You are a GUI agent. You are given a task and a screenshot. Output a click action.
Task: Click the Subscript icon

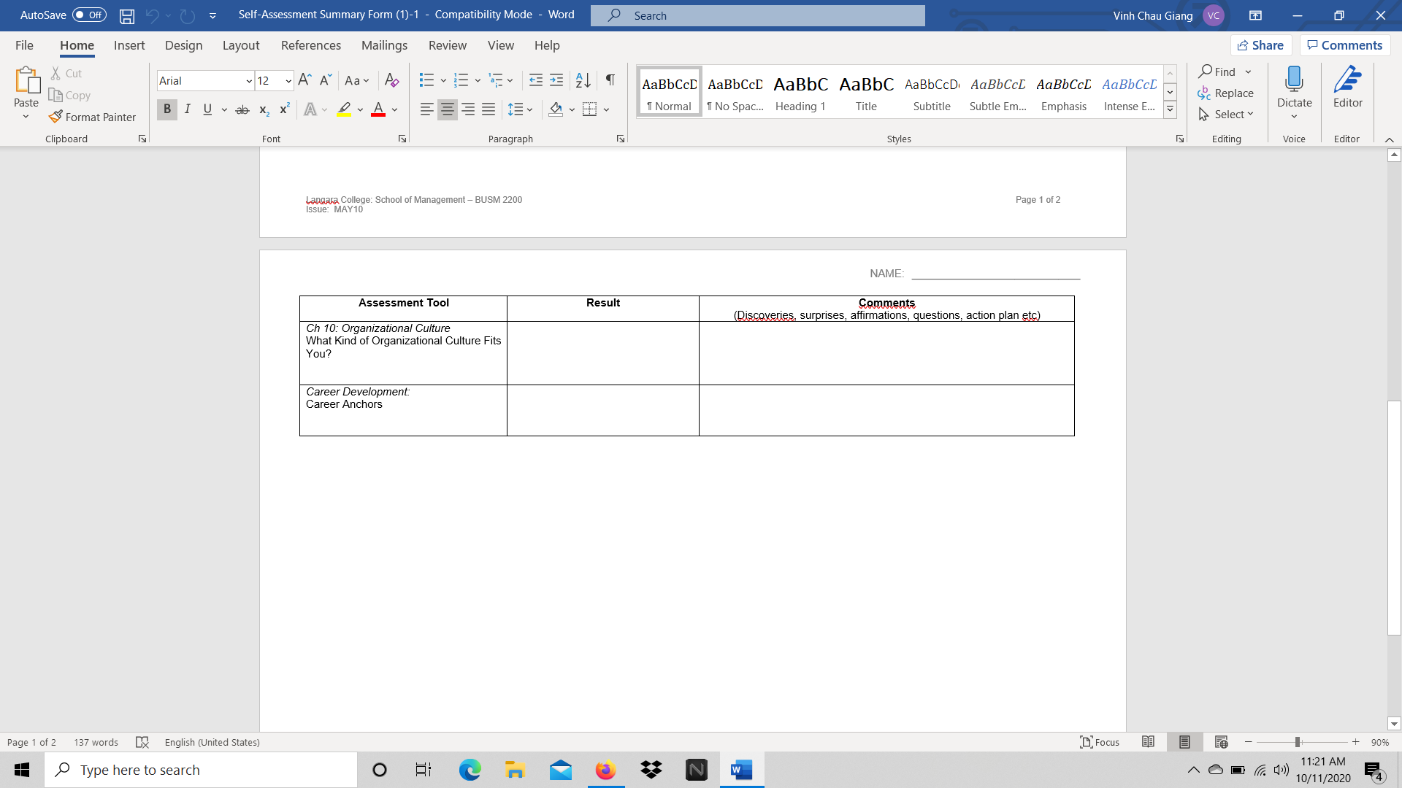(264, 109)
